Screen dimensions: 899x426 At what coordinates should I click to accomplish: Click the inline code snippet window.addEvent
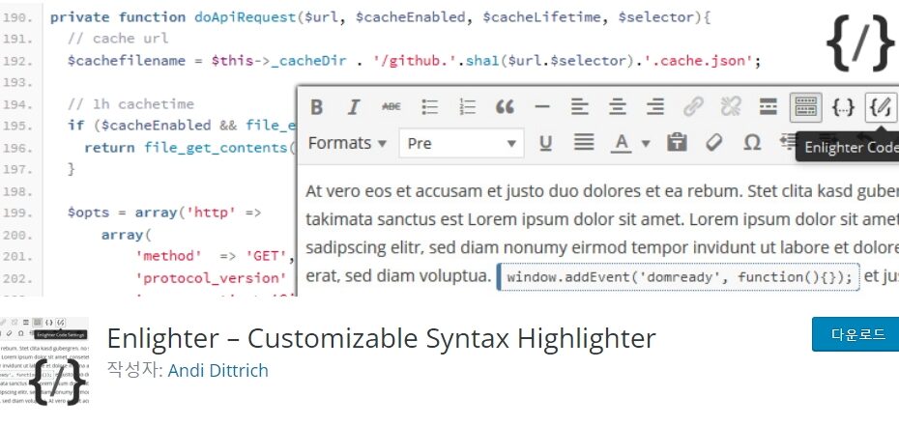tap(679, 277)
